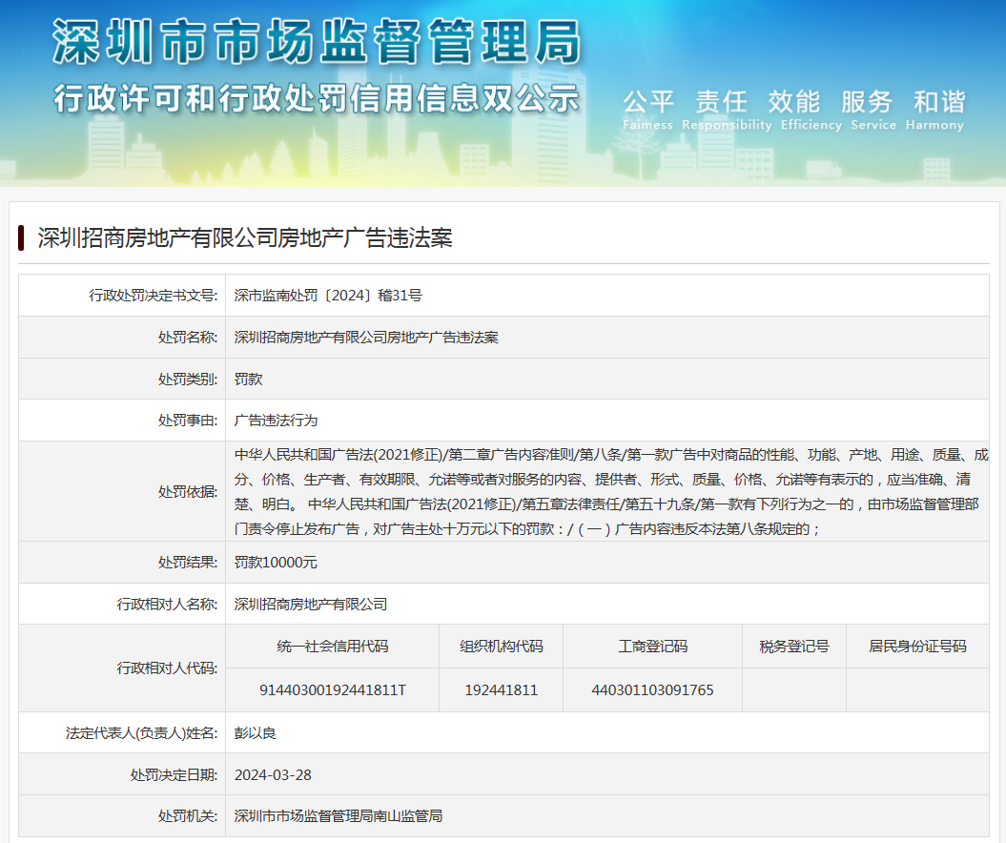Click the 处罚名称 row label
This screenshot has height=843, width=1006.
pos(188,338)
